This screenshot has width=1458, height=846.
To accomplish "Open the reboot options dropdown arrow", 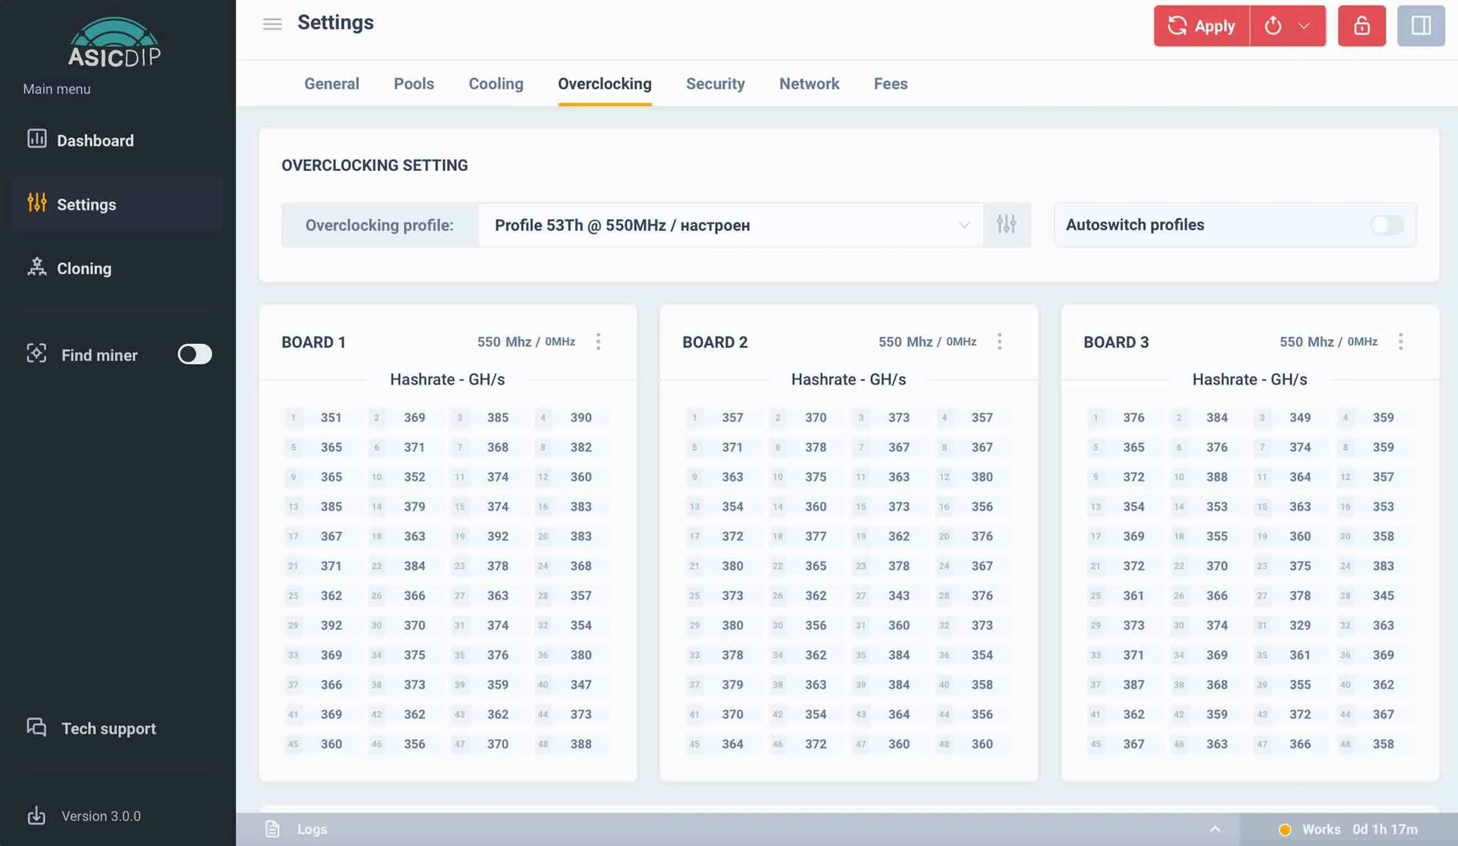I will [x=1304, y=25].
